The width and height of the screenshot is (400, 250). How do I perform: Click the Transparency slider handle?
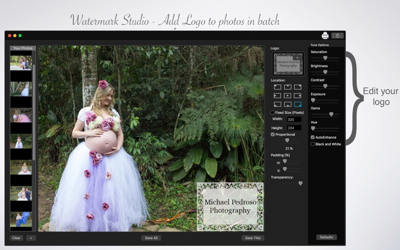[300, 183]
